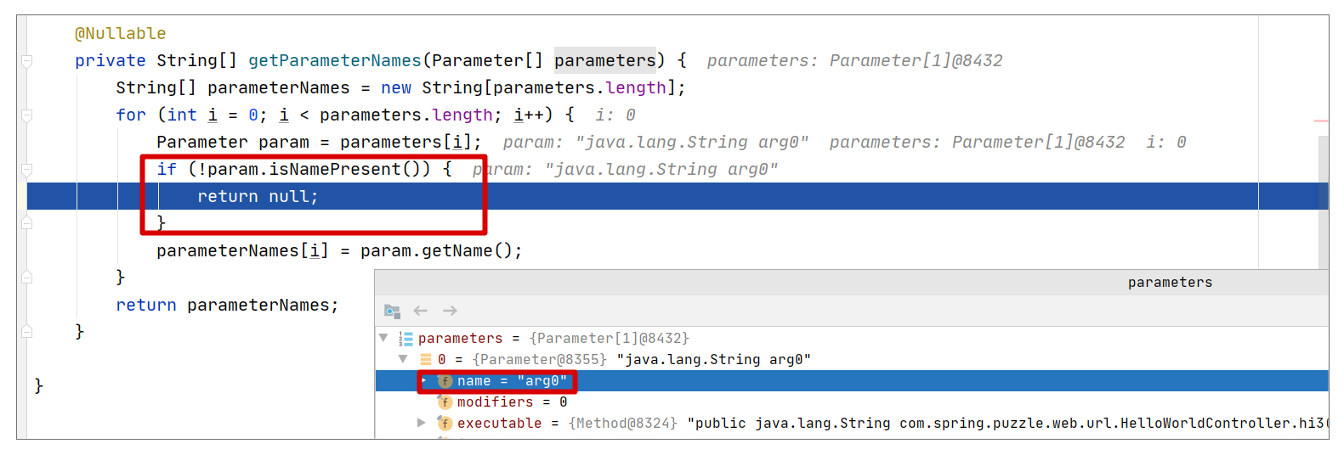Toggle fold marker on the isNamePresent if block
1344x455 pixels.
click(x=27, y=170)
